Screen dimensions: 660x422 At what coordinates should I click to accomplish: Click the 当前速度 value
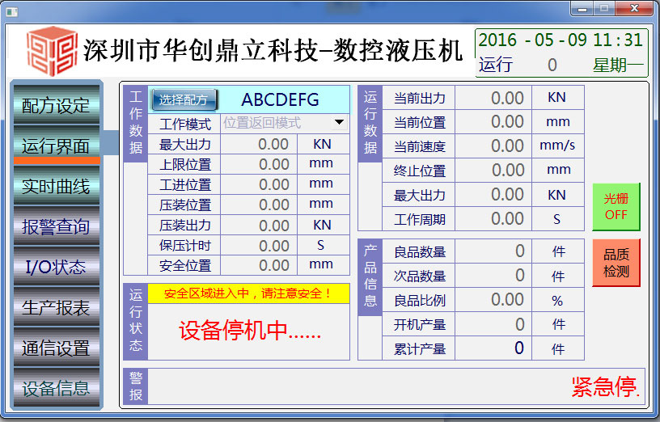coord(493,146)
